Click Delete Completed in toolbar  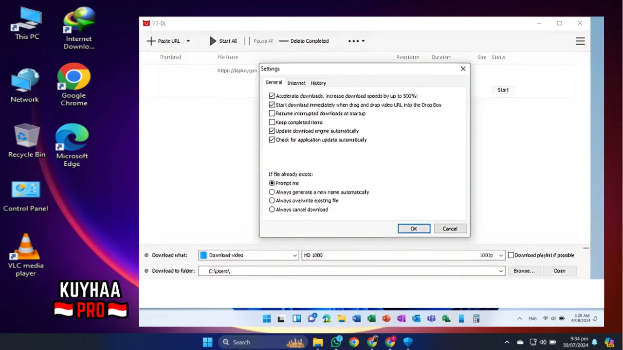tap(304, 41)
